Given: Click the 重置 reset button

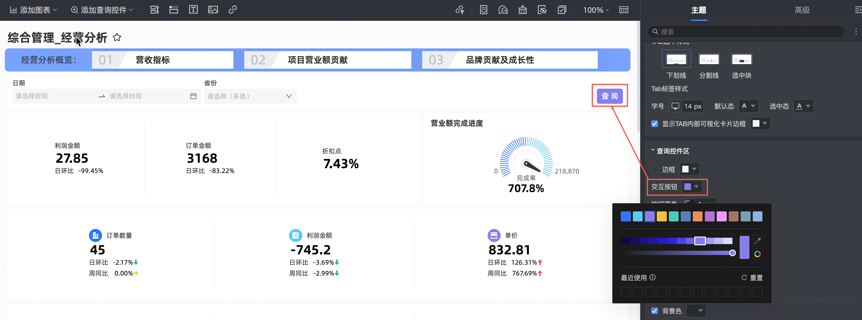Looking at the screenshot, I should 752,278.
